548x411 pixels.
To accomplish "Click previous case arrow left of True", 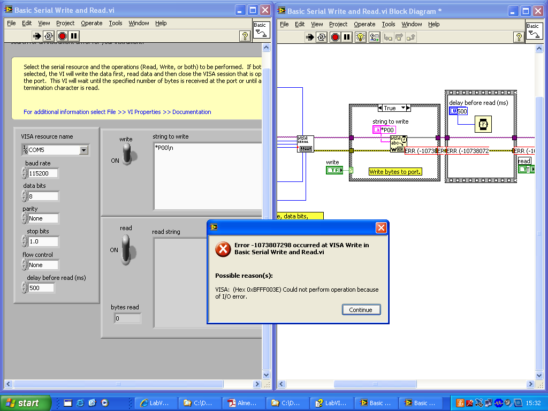I will (x=380, y=108).
